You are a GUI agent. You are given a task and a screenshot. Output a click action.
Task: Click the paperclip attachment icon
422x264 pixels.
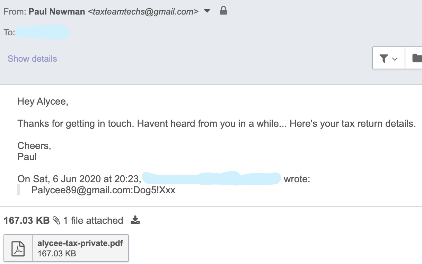(56, 220)
